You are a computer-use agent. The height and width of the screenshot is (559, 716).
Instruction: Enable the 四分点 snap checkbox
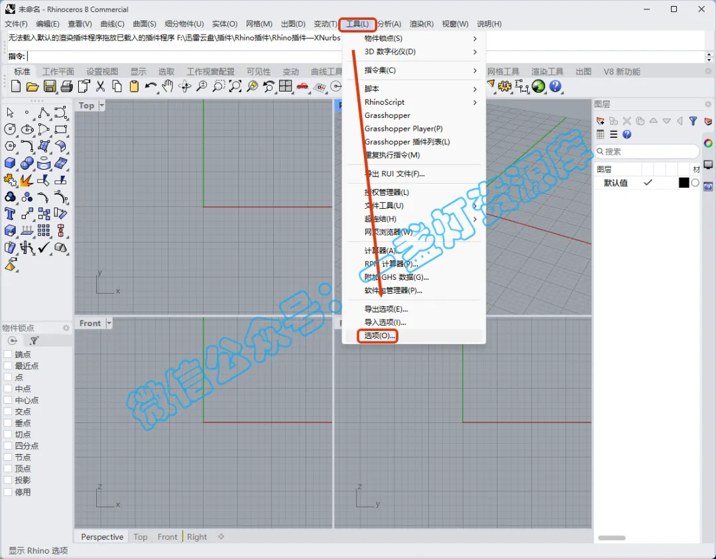8,446
